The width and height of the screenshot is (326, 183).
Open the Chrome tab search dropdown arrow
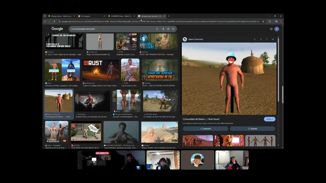(45, 16)
